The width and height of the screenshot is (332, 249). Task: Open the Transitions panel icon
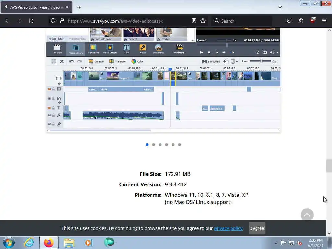pos(93,49)
